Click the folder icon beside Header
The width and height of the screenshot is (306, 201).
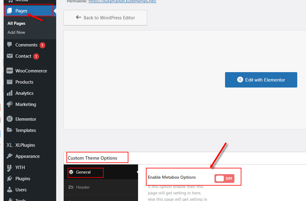coord(71,187)
